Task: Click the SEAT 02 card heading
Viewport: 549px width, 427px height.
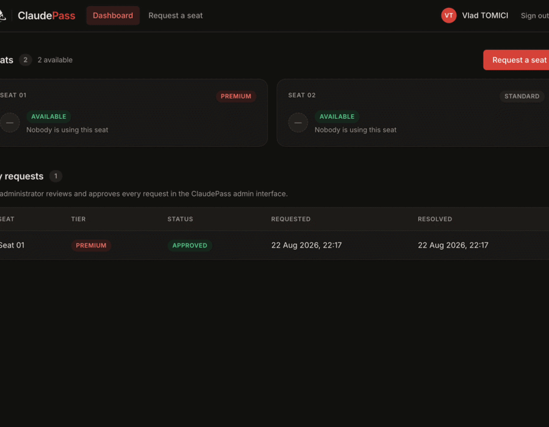Action: (x=302, y=95)
